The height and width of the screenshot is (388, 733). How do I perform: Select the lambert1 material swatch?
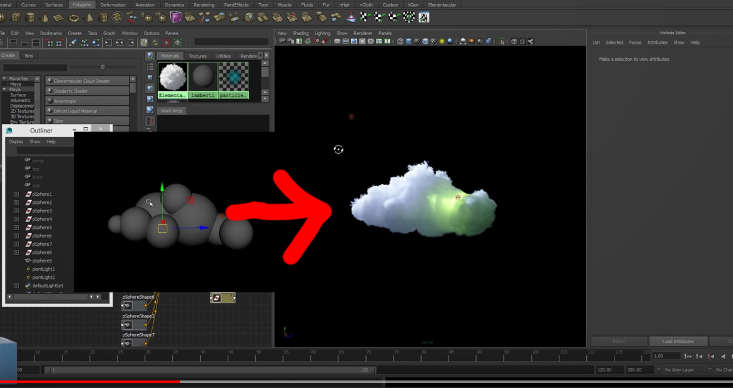pyautogui.click(x=203, y=80)
